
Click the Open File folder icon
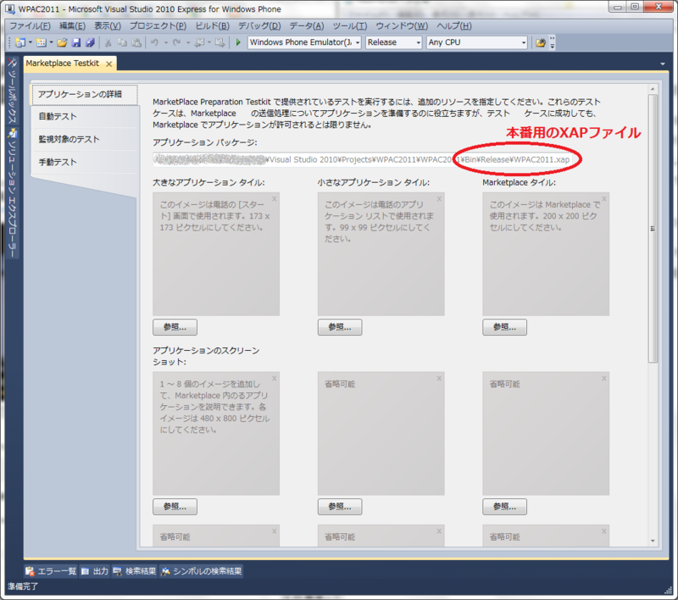(62, 42)
